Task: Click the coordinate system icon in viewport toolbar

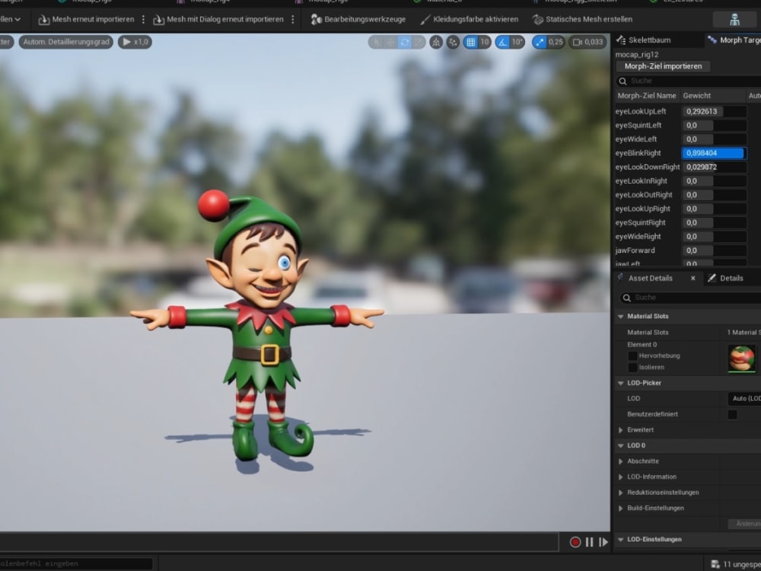Action: [x=436, y=42]
